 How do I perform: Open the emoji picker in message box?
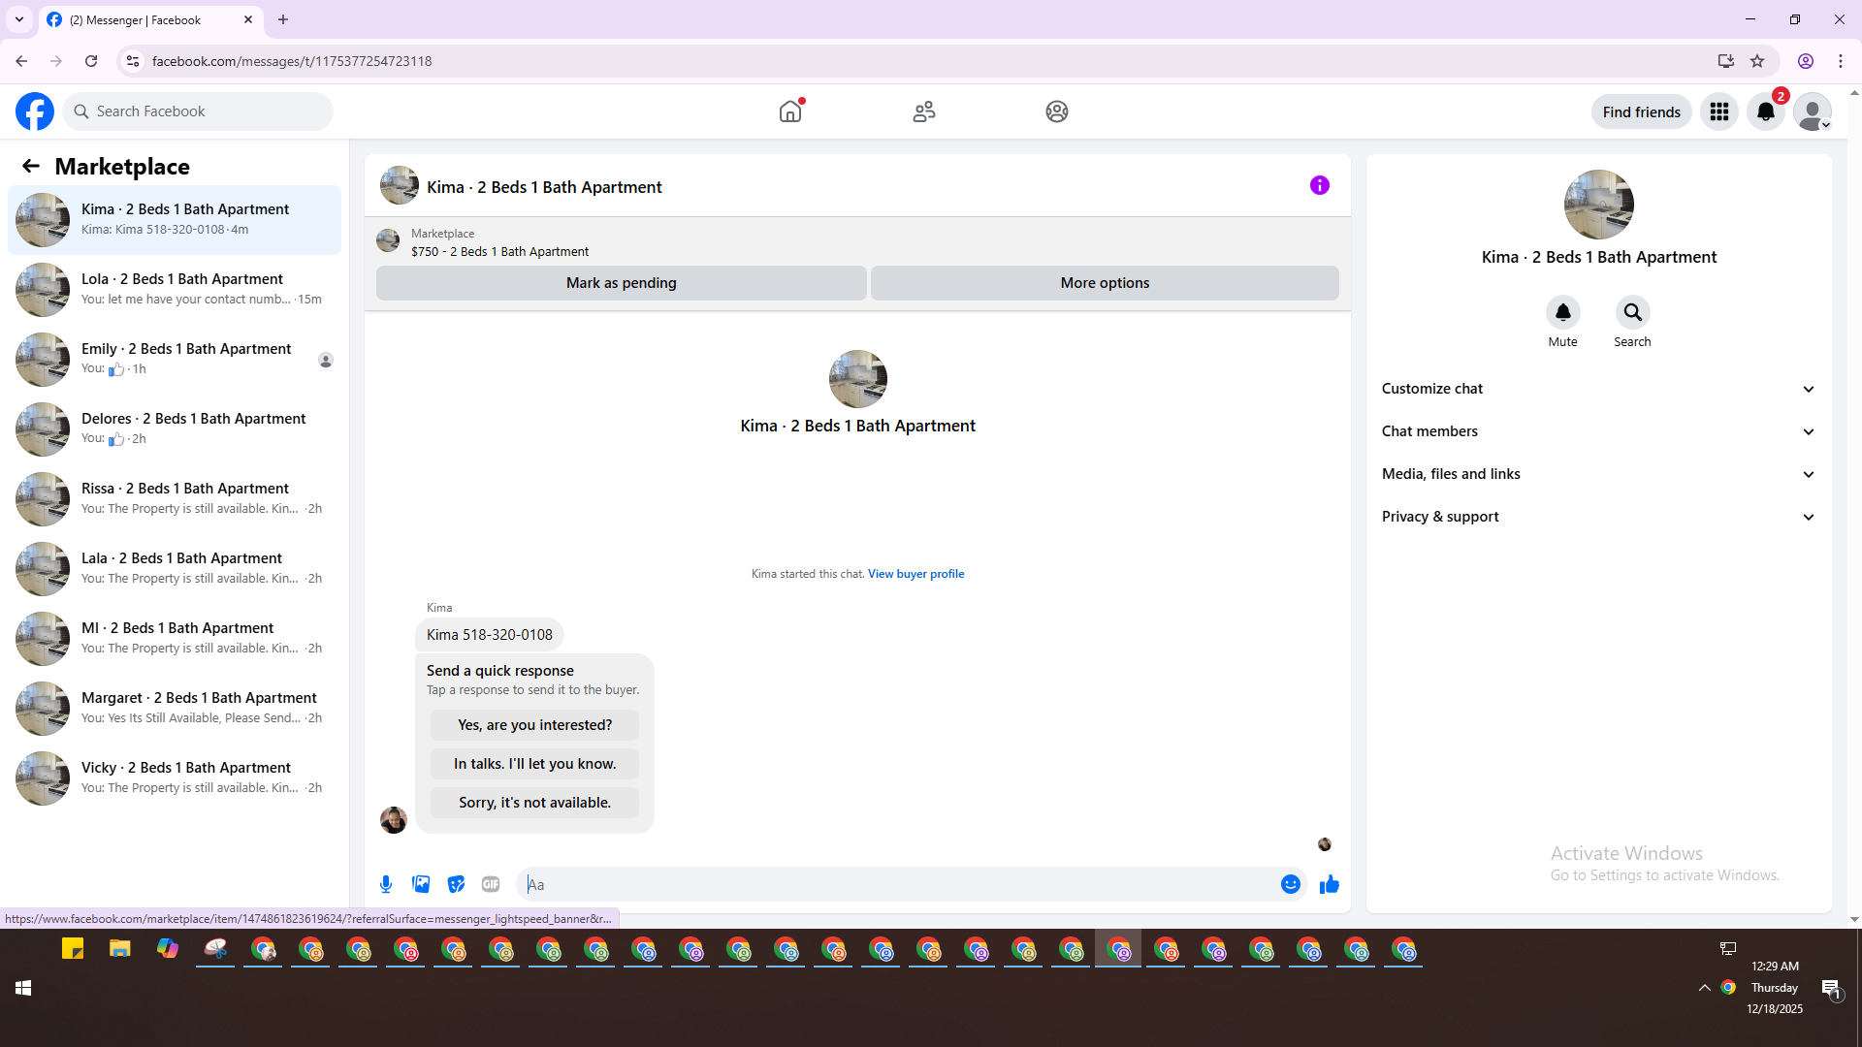tap(1290, 884)
